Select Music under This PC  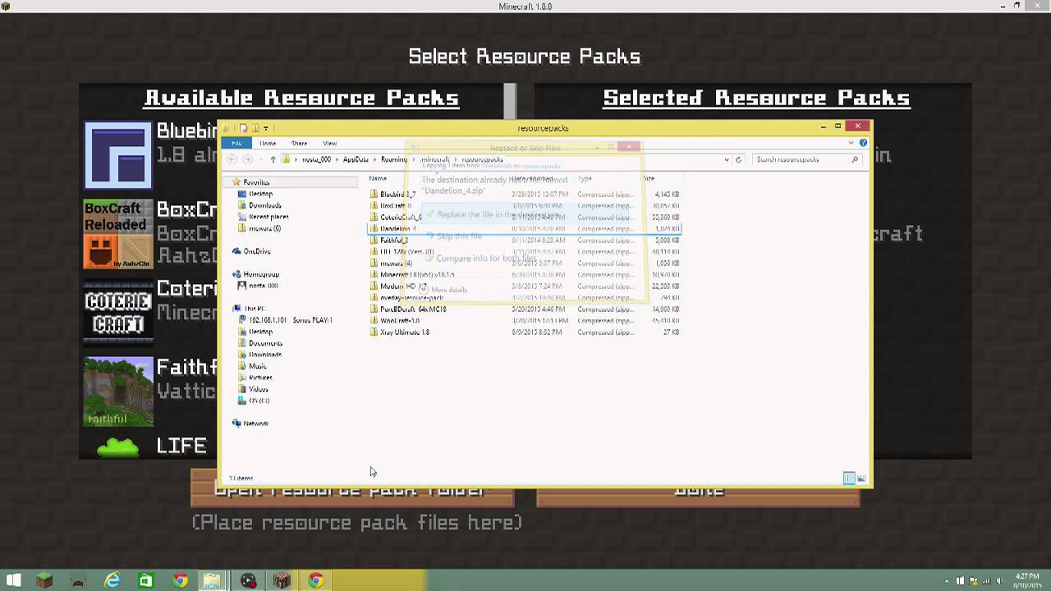[257, 366]
